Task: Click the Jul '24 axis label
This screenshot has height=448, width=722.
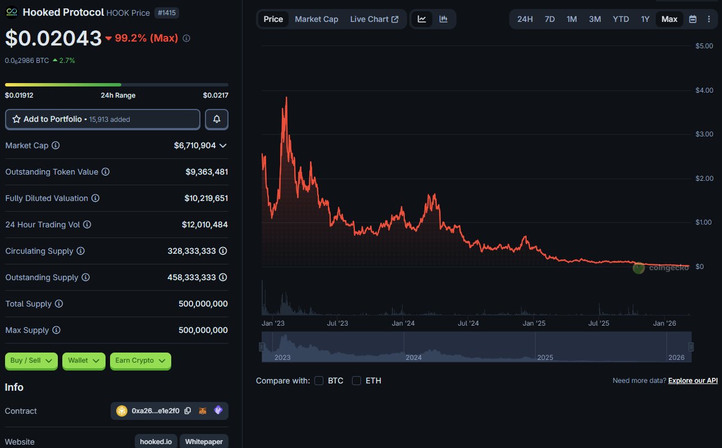Action: [x=468, y=323]
